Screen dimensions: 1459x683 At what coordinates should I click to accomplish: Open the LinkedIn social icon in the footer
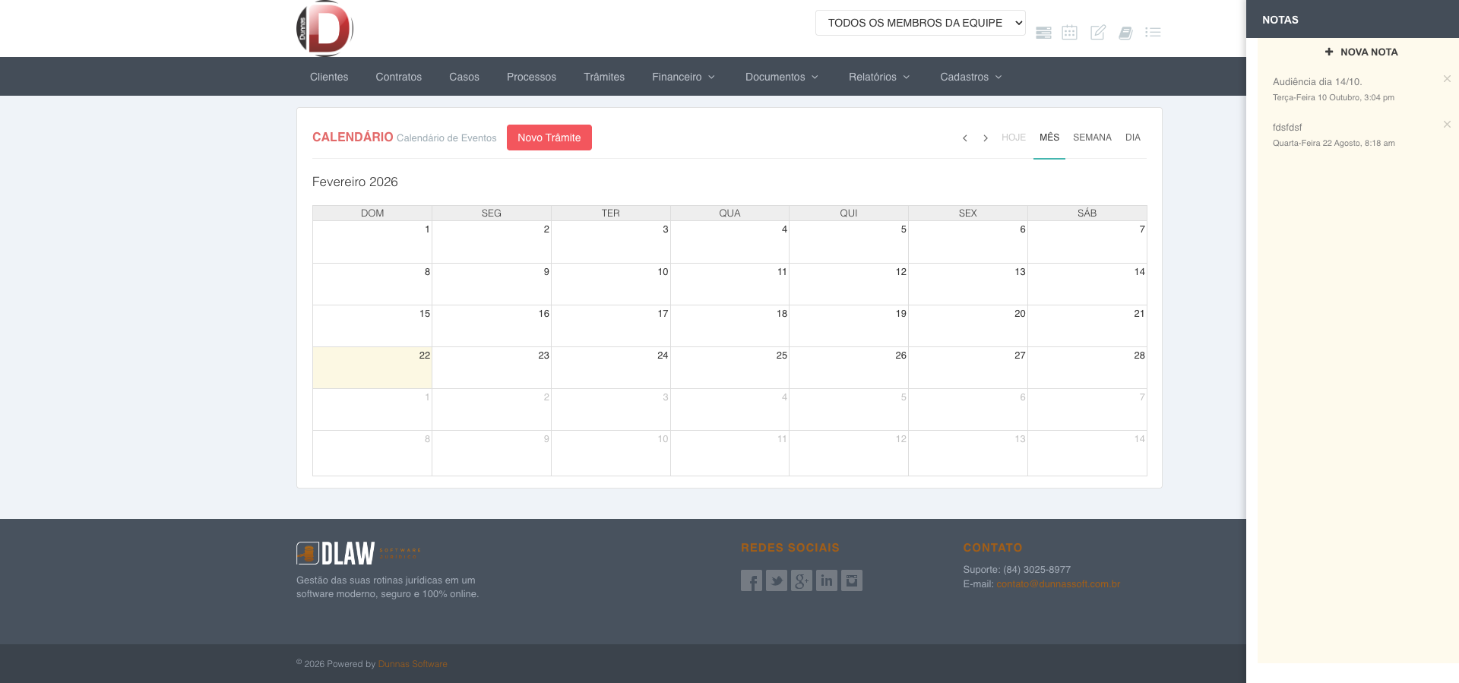[x=827, y=580]
